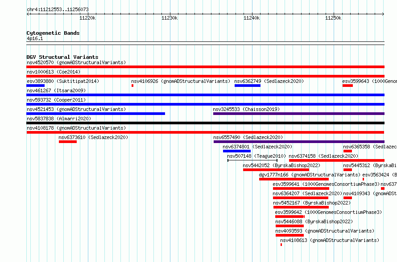Open variant esv3599643 label

click(370, 81)
